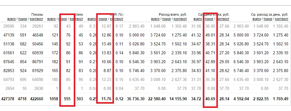This screenshot has width=291, height=111.
Task: Click the impressions value 51138
Action: [x=9, y=44]
